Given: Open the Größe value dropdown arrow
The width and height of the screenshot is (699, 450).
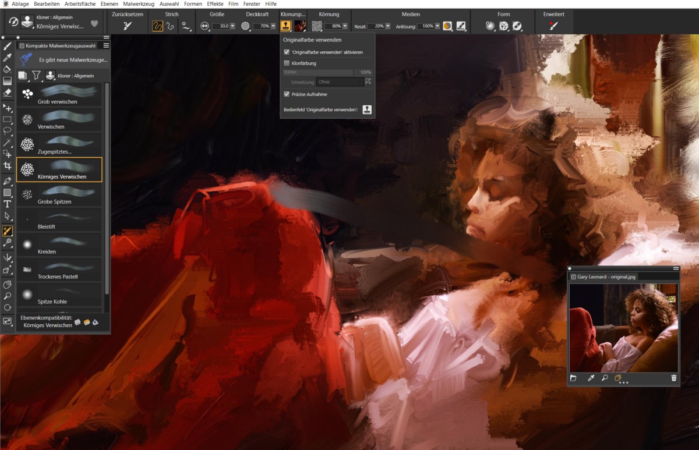Looking at the screenshot, I should tap(232, 26).
